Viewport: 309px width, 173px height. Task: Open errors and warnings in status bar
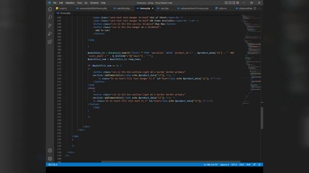(x=53, y=164)
